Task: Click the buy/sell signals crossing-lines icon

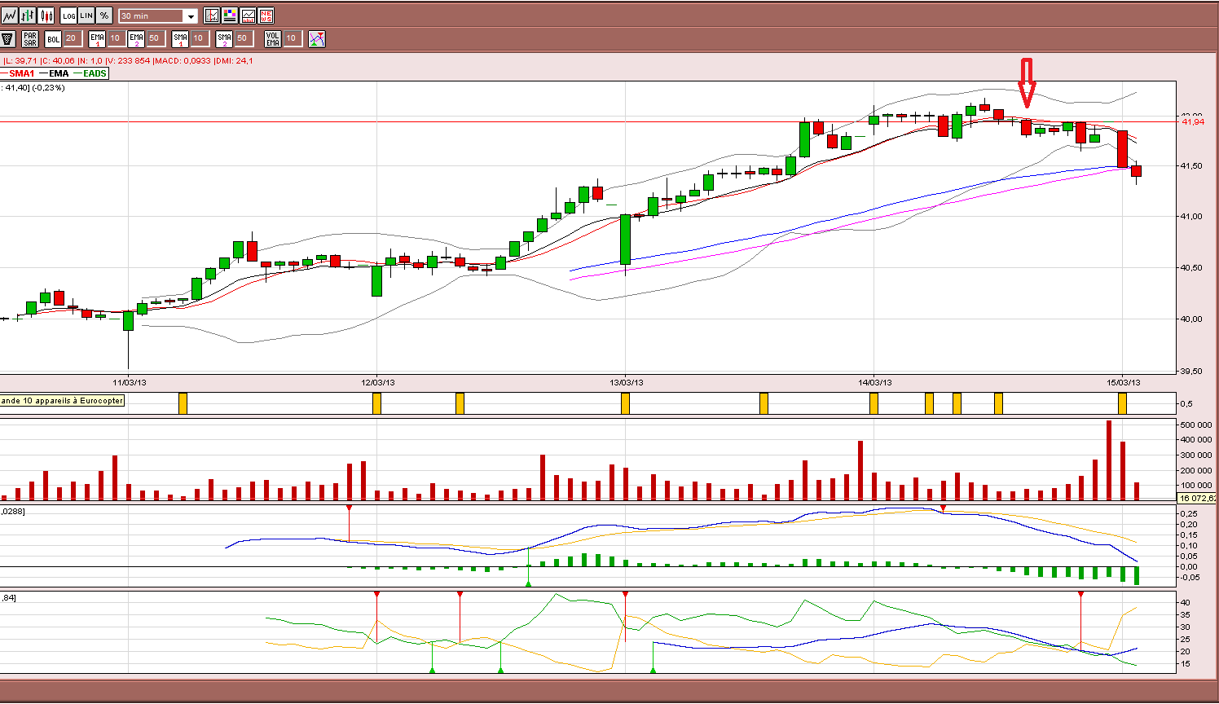Action: pyautogui.click(x=317, y=38)
